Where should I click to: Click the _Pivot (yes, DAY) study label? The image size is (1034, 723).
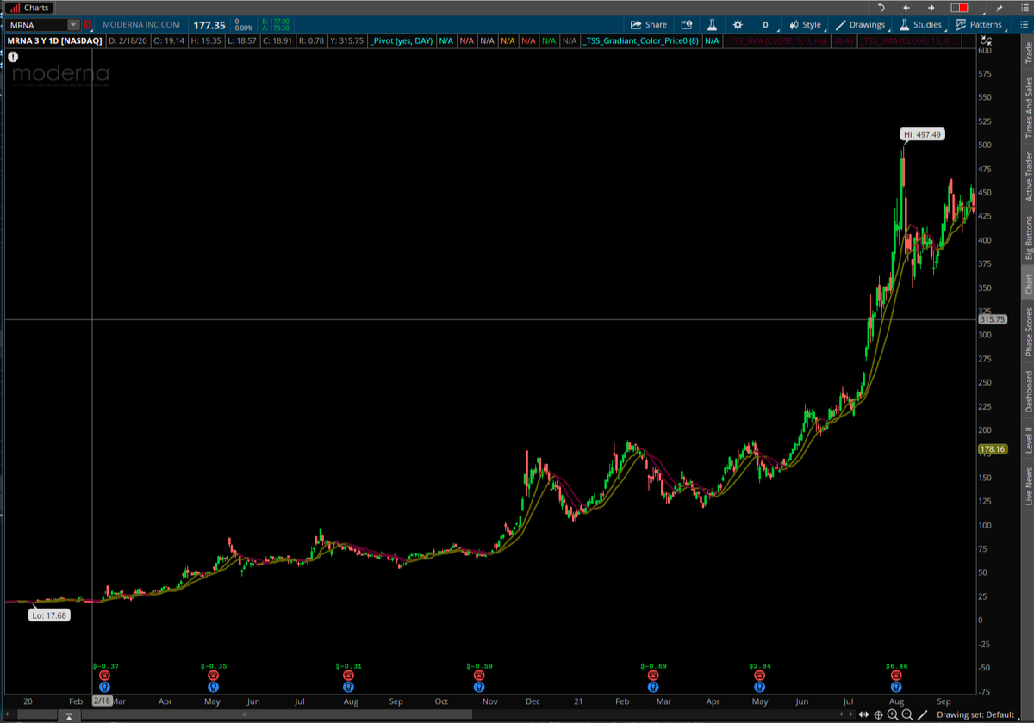pos(401,40)
